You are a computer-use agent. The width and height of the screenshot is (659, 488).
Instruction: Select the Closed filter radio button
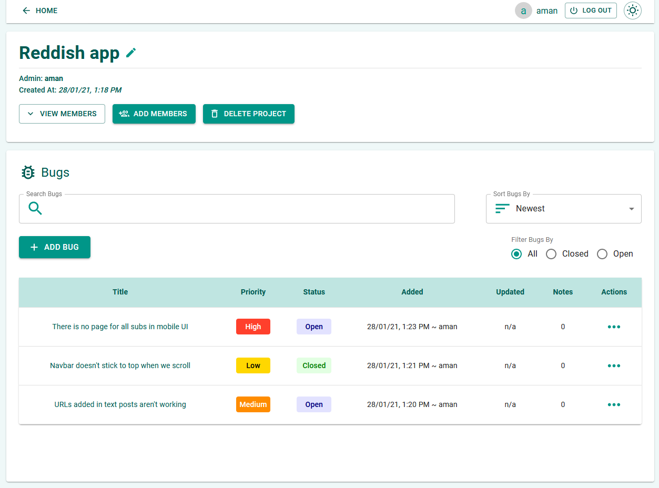551,254
